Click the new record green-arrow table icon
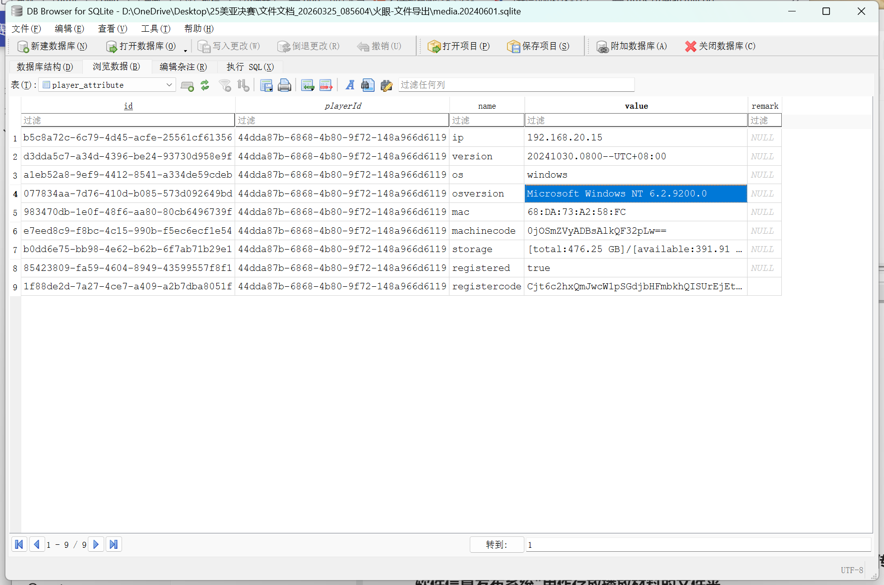 pyautogui.click(x=308, y=85)
